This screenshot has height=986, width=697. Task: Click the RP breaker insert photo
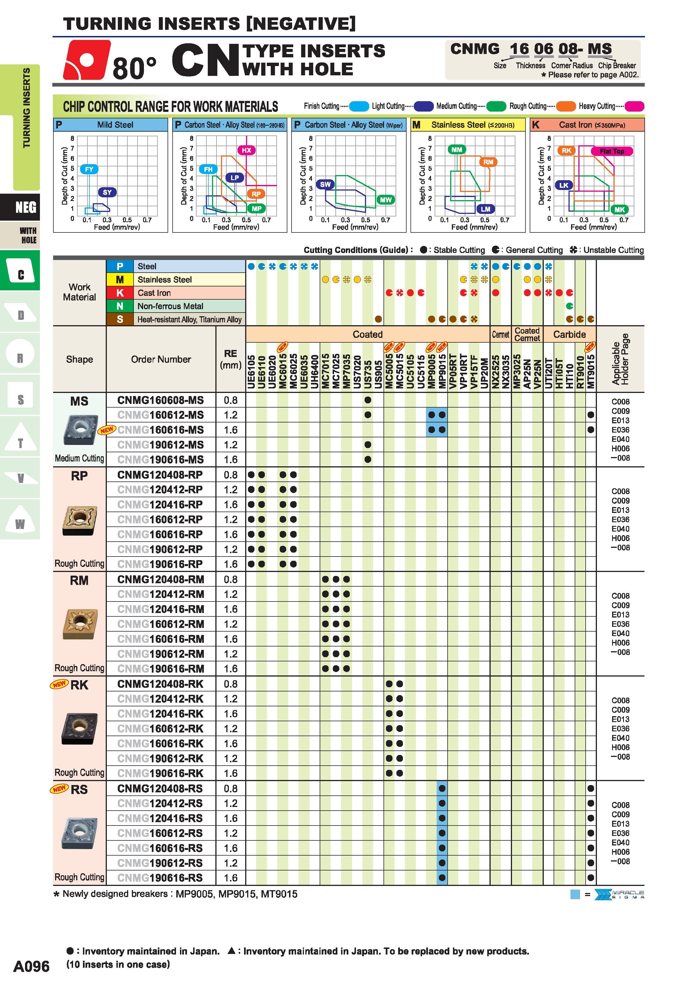[x=80, y=520]
